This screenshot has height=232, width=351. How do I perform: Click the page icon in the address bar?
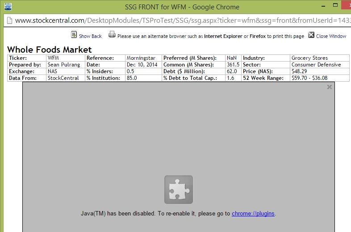[9, 21]
